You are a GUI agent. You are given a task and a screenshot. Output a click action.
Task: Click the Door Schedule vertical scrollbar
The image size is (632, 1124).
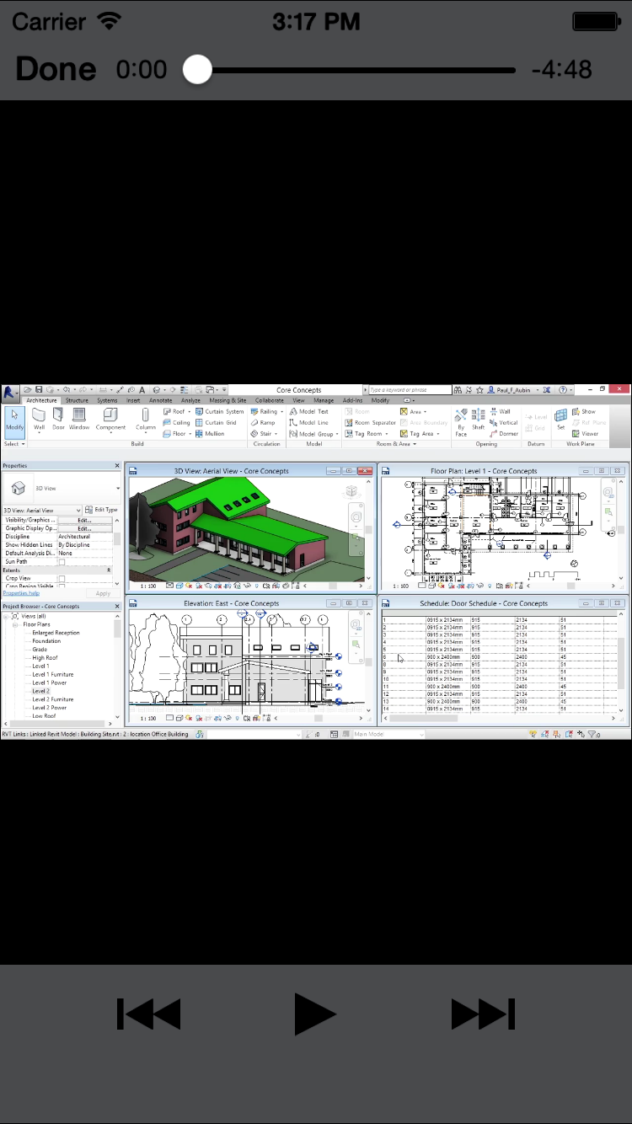(622, 662)
